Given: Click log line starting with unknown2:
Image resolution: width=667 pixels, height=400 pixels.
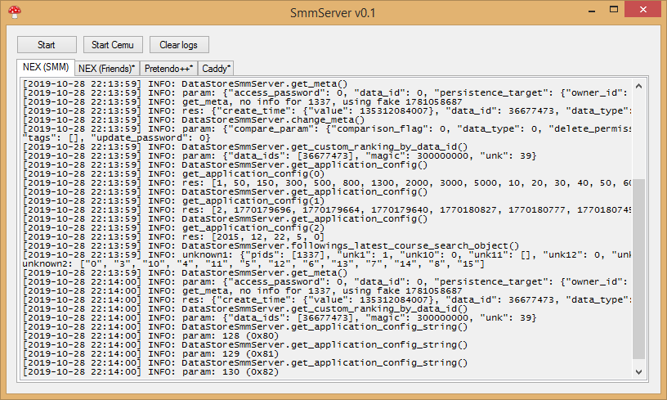Looking at the screenshot, I should 253,264.
